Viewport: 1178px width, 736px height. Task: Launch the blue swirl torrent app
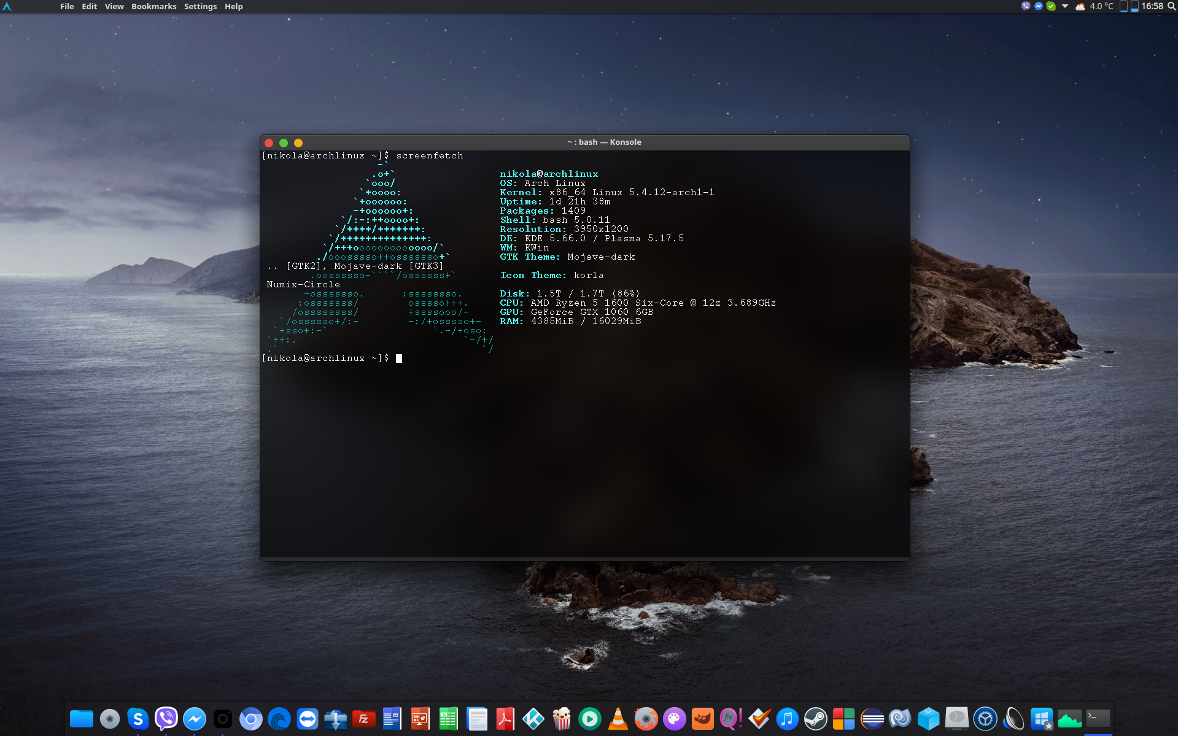[279, 719]
